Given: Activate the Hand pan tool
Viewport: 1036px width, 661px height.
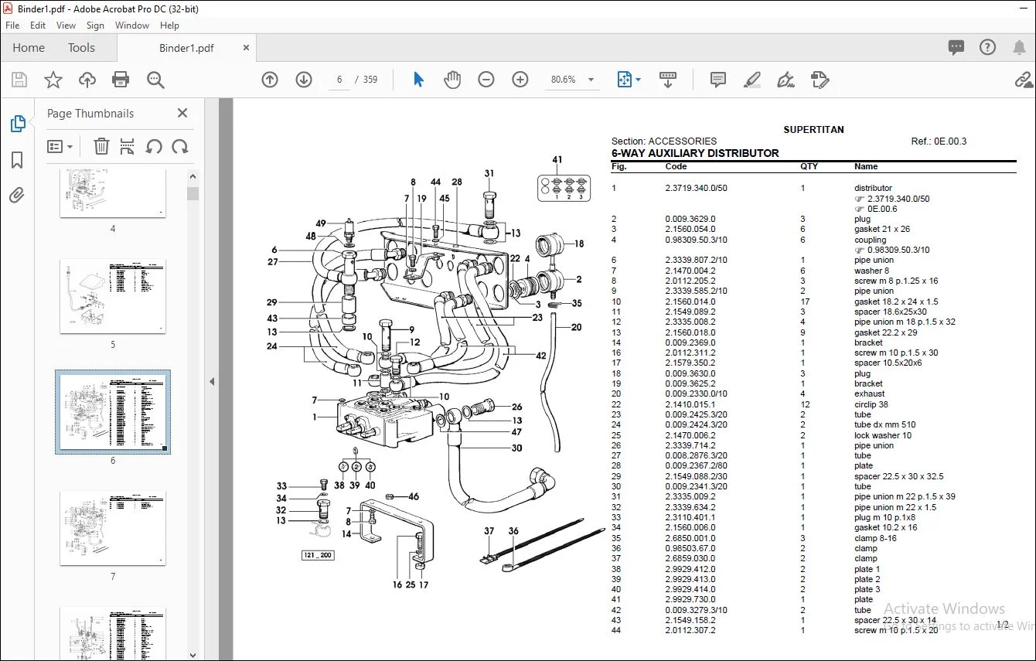Looking at the screenshot, I should pos(452,80).
